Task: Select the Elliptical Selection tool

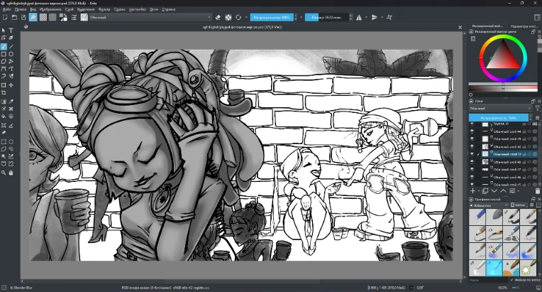Action: coord(11,141)
